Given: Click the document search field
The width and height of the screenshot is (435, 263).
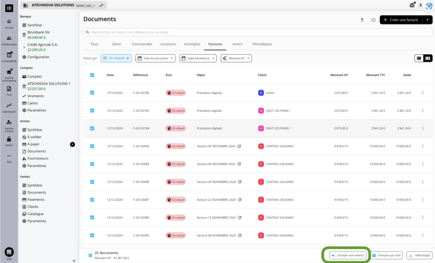Looking at the screenshot, I should (x=258, y=32).
